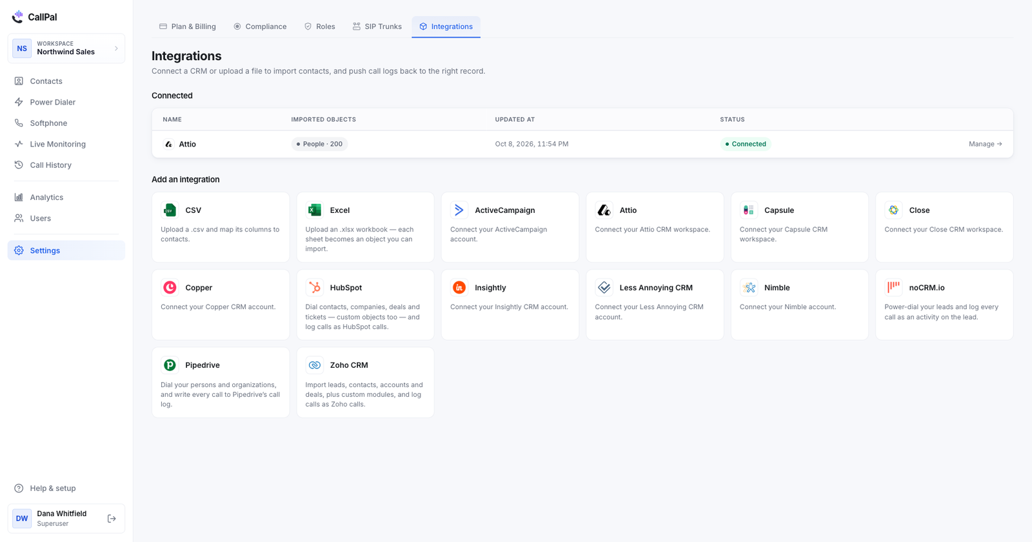Image resolution: width=1032 pixels, height=542 pixels.
Task: Click the Oct 8, 2026, 11:54 PM timestamp
Action: click(532, 144)
